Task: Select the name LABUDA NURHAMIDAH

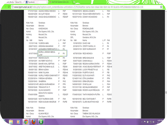Action: [x=47, y=84]
